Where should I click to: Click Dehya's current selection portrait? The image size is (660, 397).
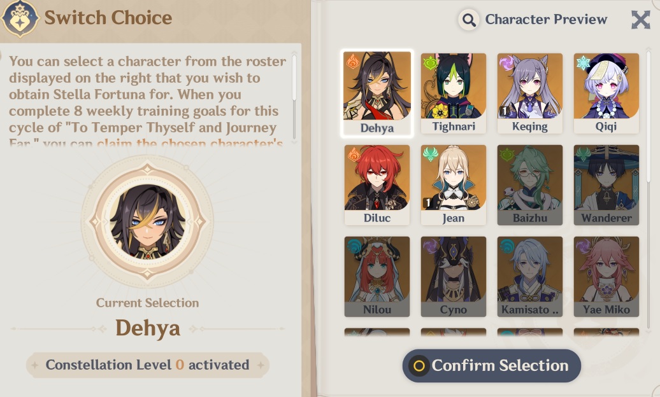coord(147,221)
